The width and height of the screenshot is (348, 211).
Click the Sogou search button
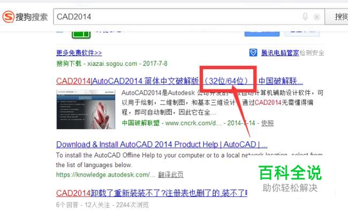point(336,17)
